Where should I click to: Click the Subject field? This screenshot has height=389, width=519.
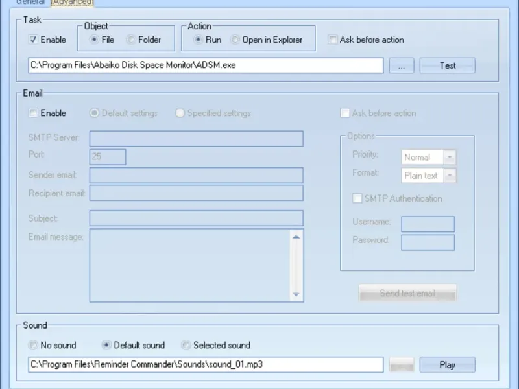197,218
